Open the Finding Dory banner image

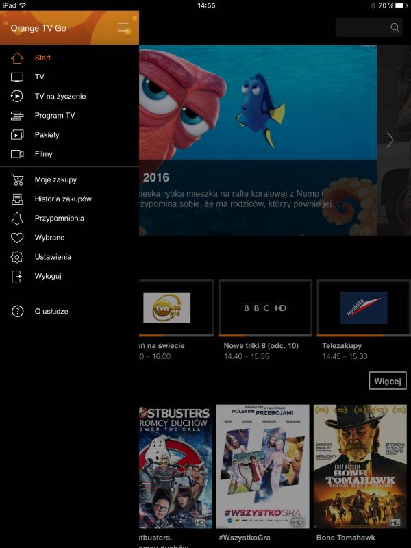[258, 140]
